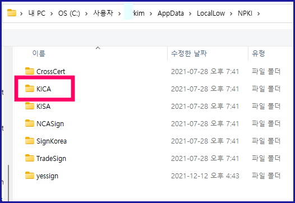Expand the chevron after OS (C:)
Screen dimensions: 295x203
[86, 13]
